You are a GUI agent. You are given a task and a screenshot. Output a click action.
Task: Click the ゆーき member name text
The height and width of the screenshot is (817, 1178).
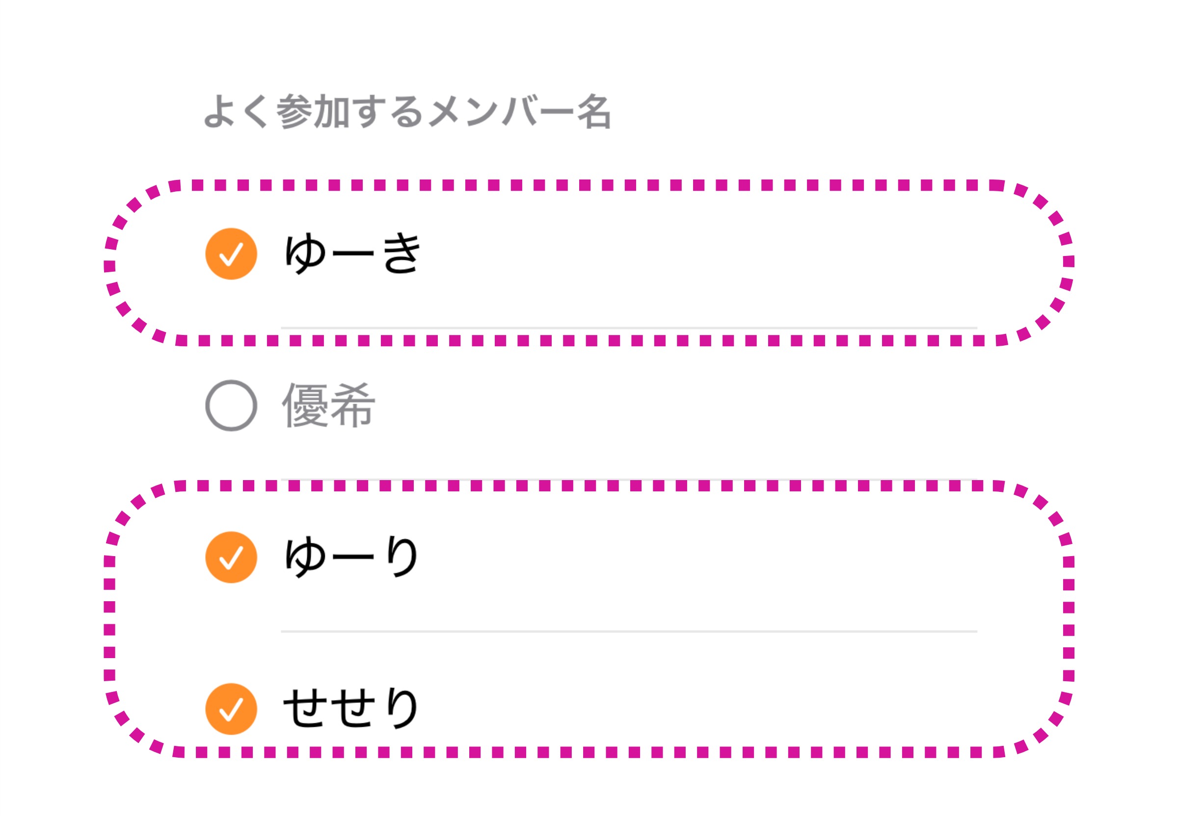tap(352, 254)
